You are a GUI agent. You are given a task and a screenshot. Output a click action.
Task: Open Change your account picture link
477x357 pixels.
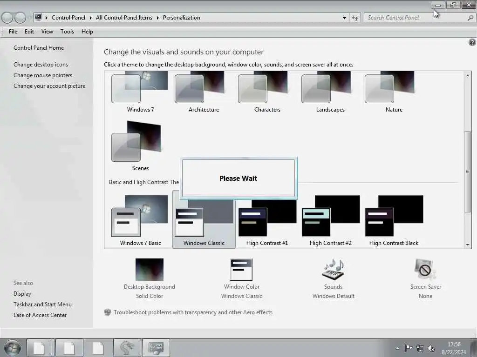(49, 86)
